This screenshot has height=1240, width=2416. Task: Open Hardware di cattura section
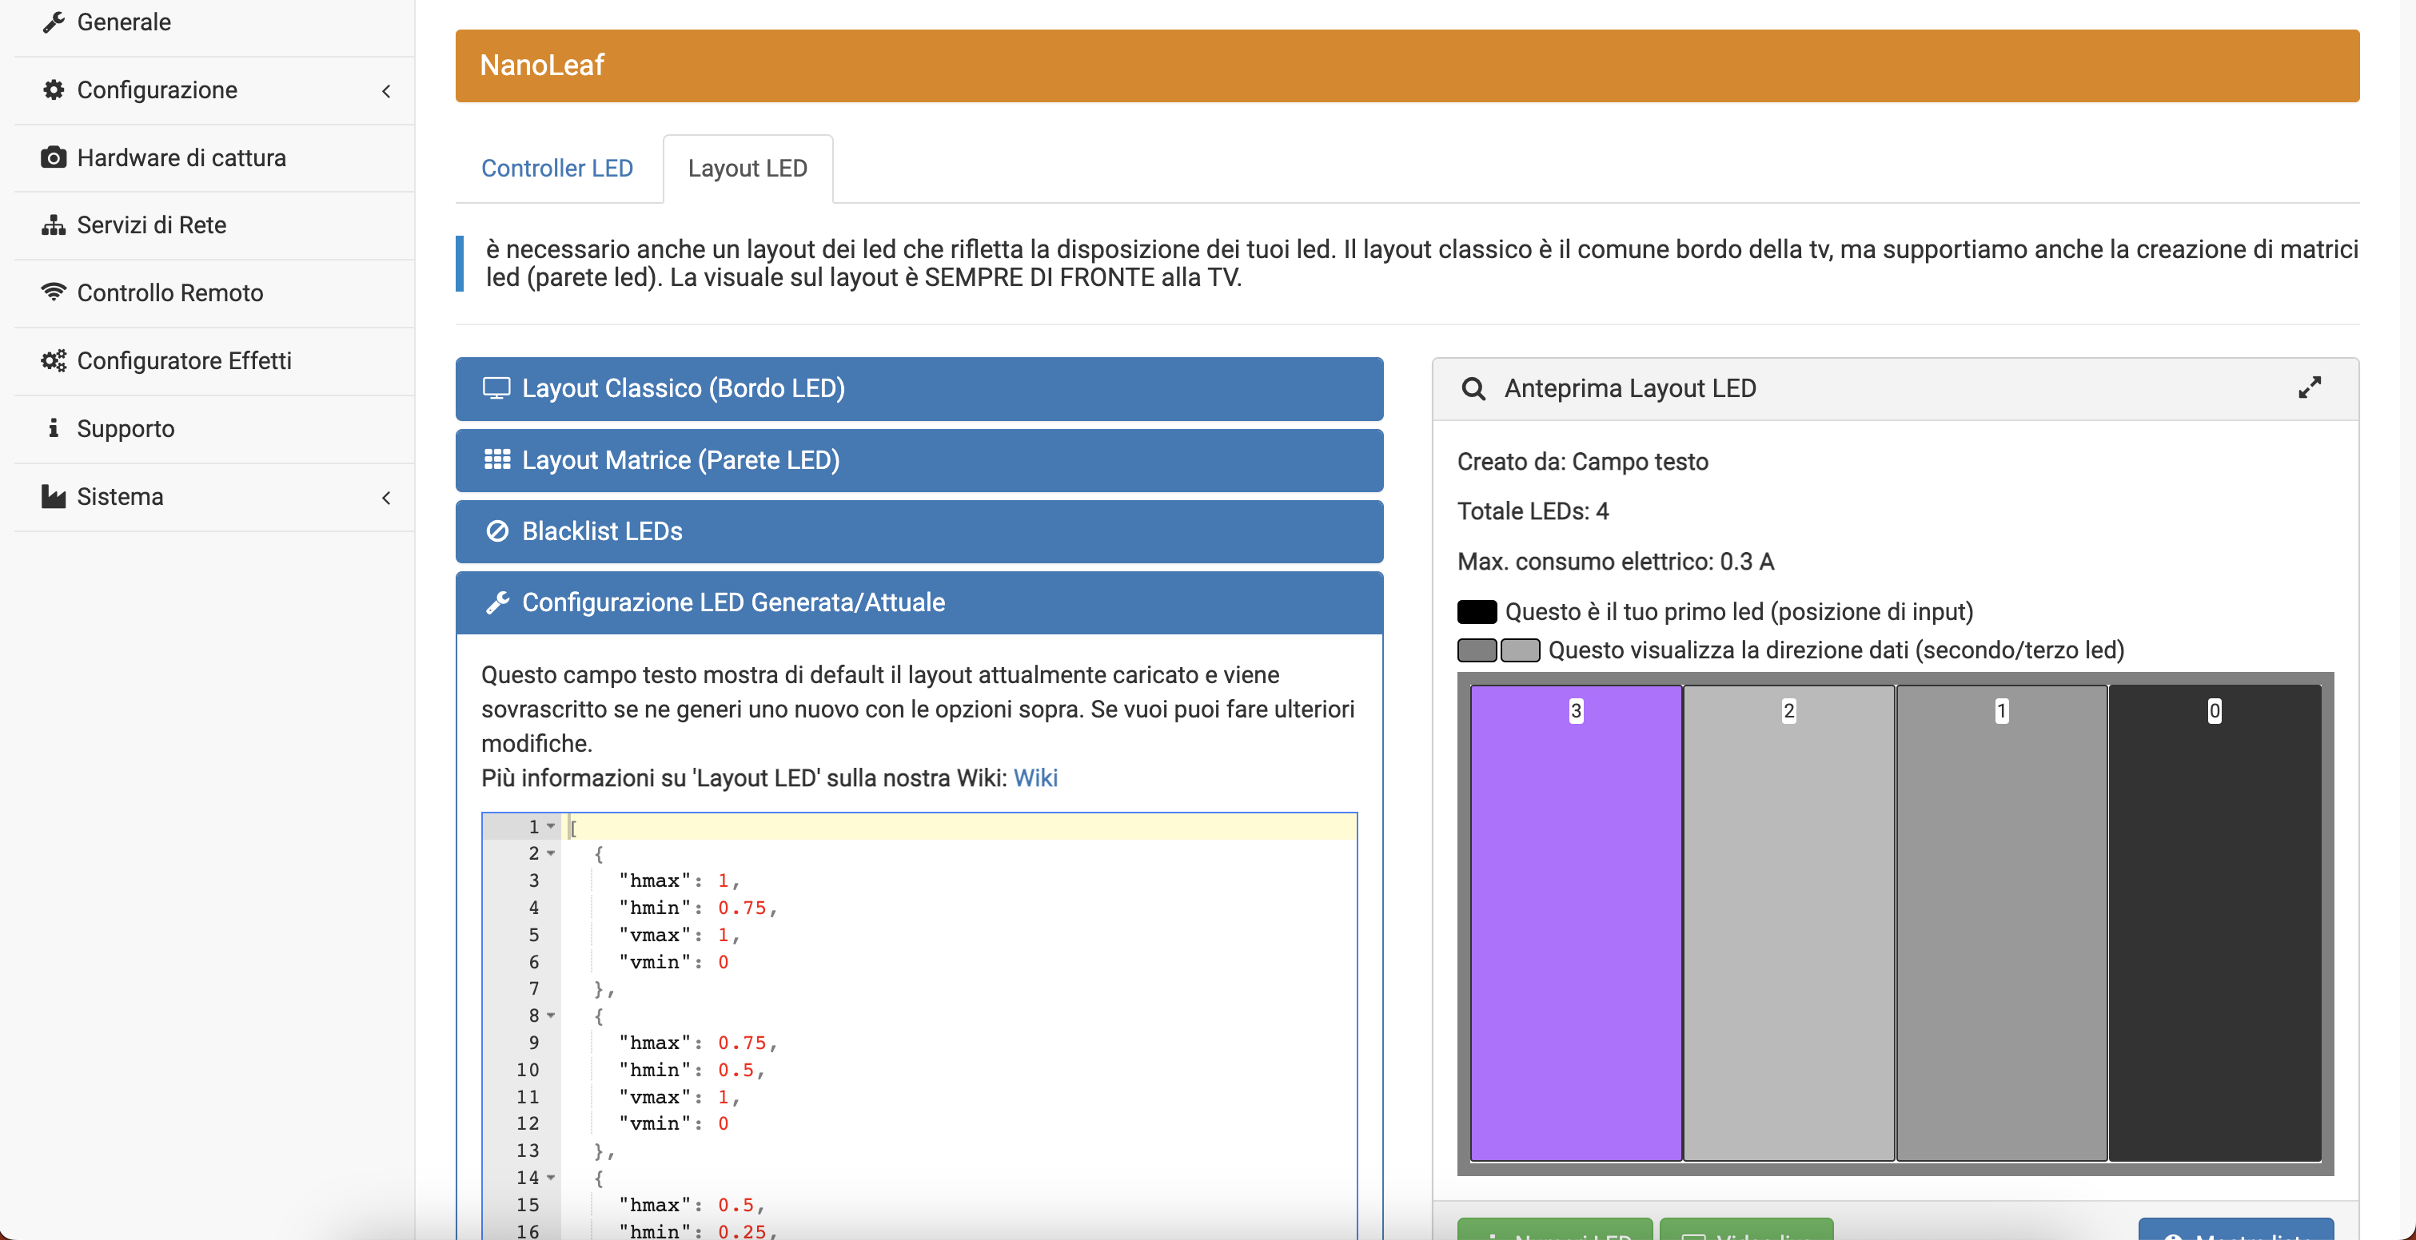click(215, 158)
